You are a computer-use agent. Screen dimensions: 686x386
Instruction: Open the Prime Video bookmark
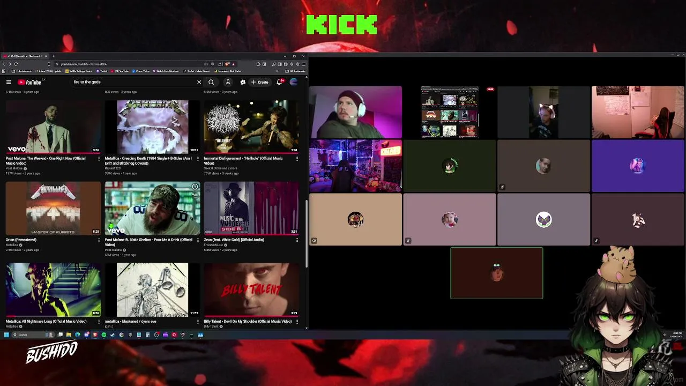(x=141, y=71)
